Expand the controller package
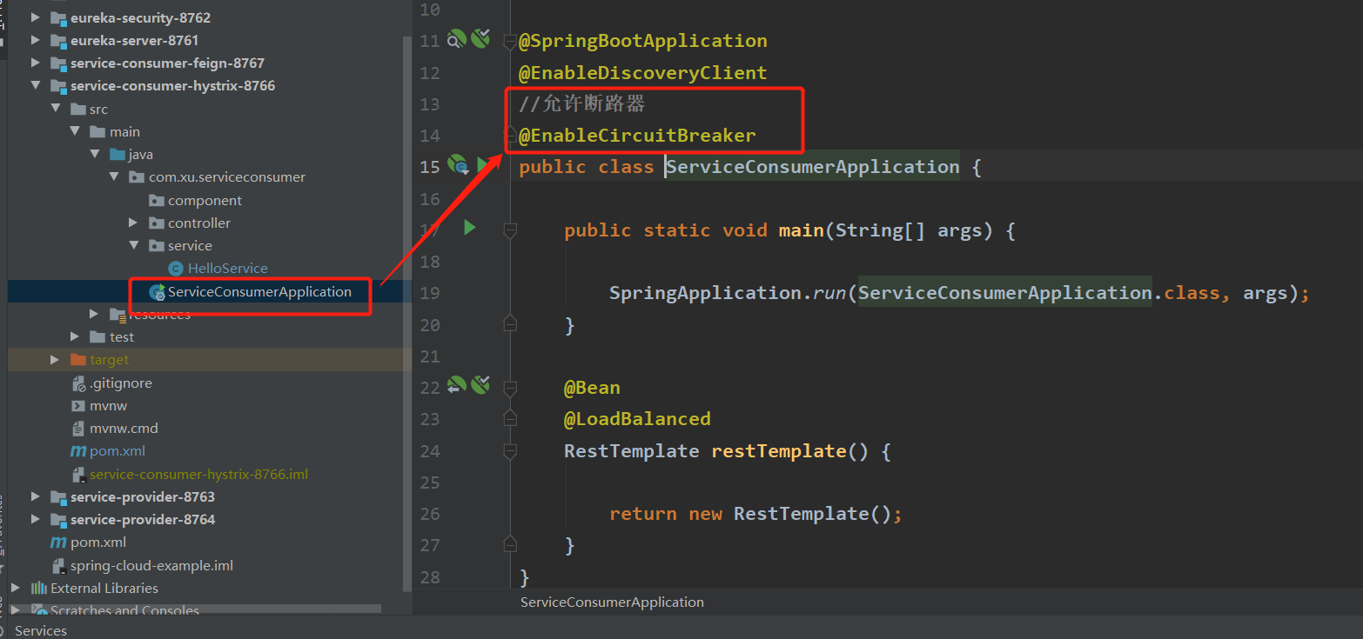Viewport: 1363px width, 639px height. point(133,223)
